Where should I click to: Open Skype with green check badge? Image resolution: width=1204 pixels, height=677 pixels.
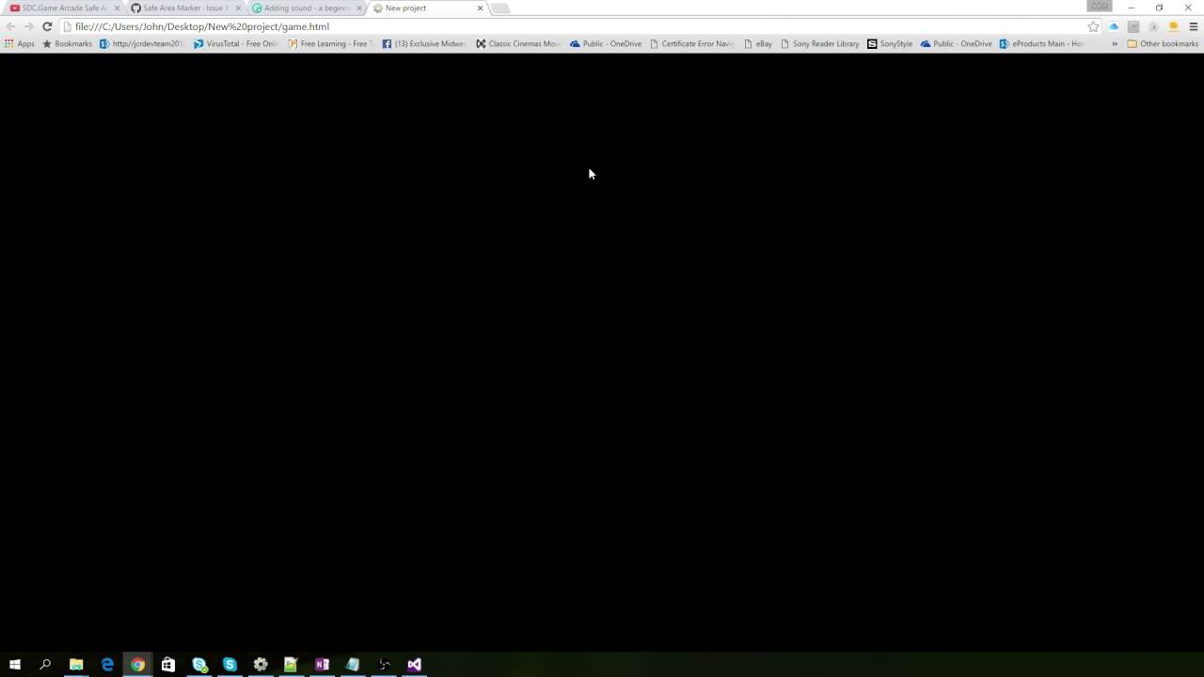199,664
